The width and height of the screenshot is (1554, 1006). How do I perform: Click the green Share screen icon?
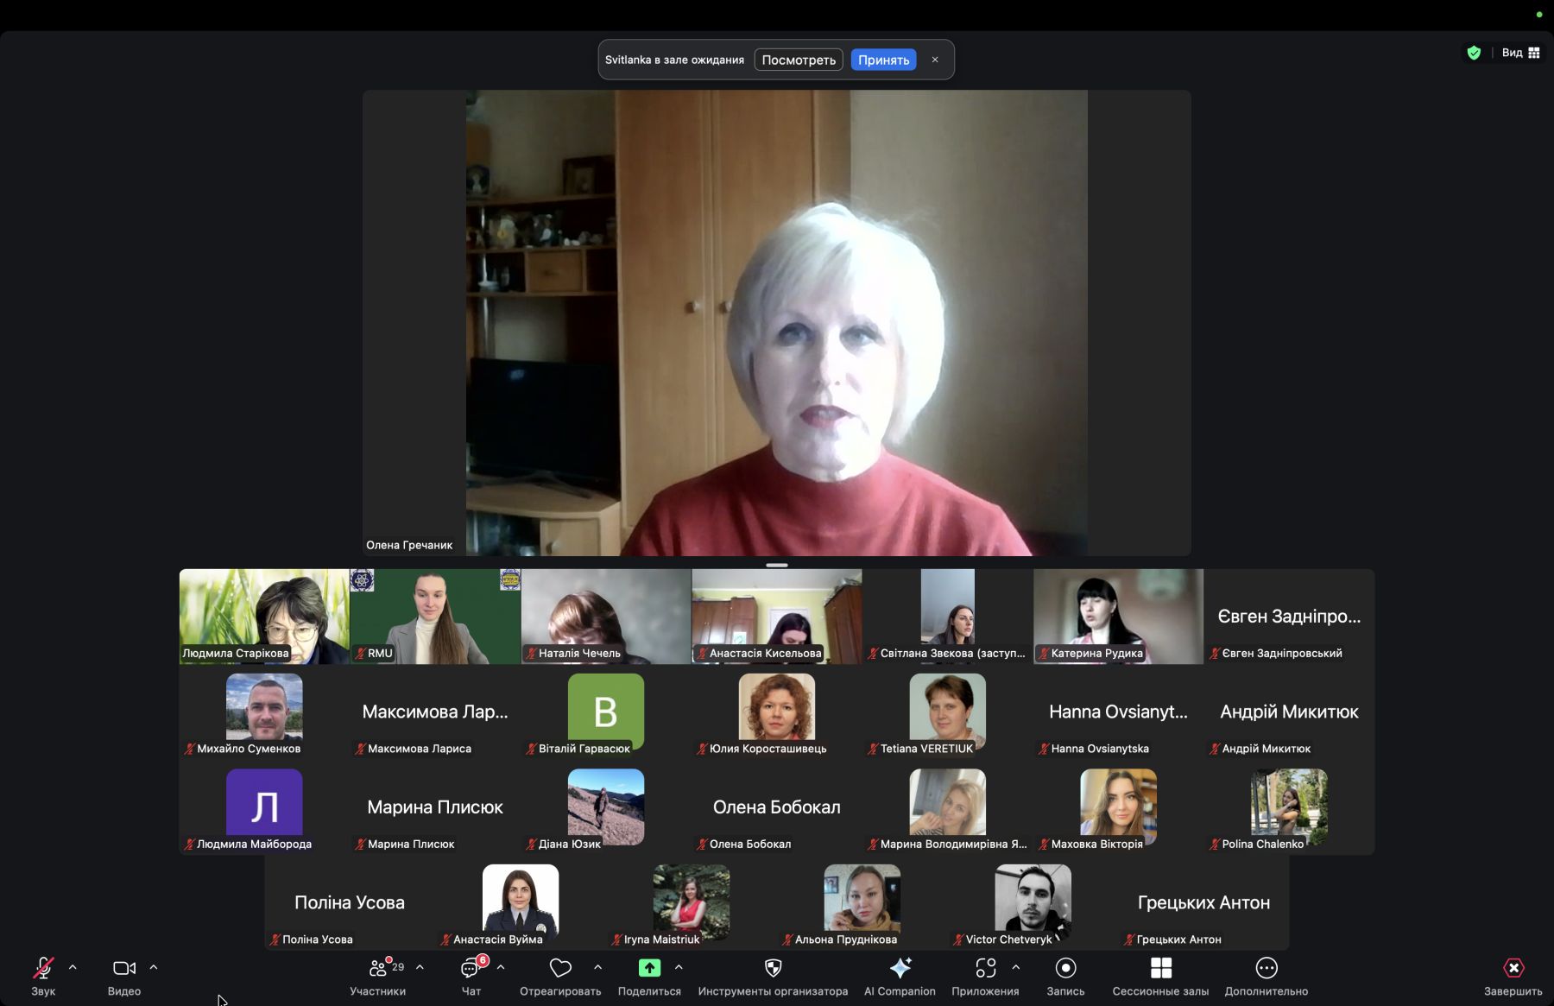click(649, 968)
